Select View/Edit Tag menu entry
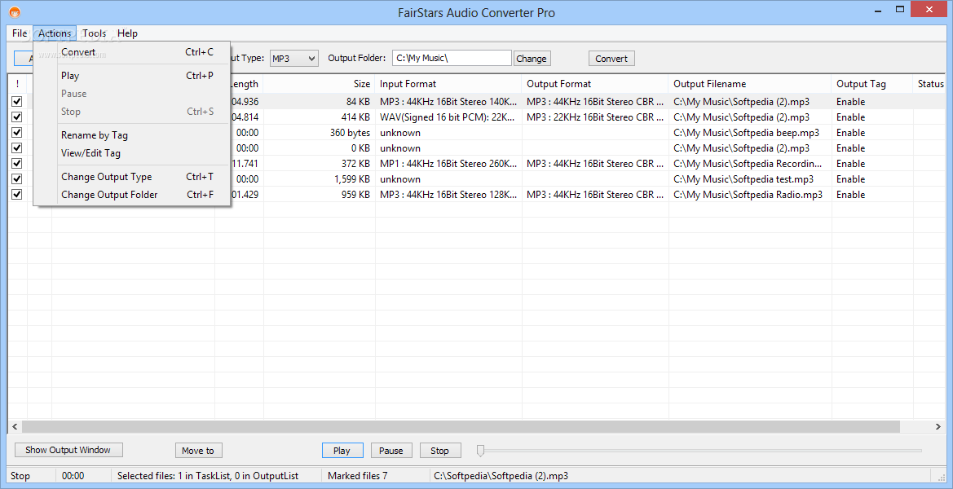The height and width of the screenshot is (489, 953). pyautogui.click(x=132, y=153)
